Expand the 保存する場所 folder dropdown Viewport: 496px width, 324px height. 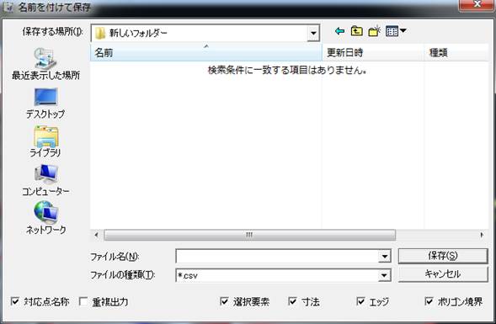pos(313,33)
